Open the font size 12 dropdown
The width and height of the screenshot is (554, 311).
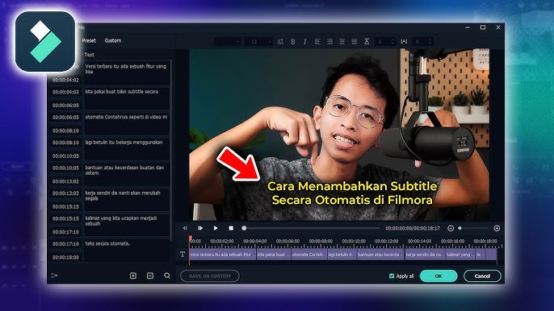click(x=258, y=42)
